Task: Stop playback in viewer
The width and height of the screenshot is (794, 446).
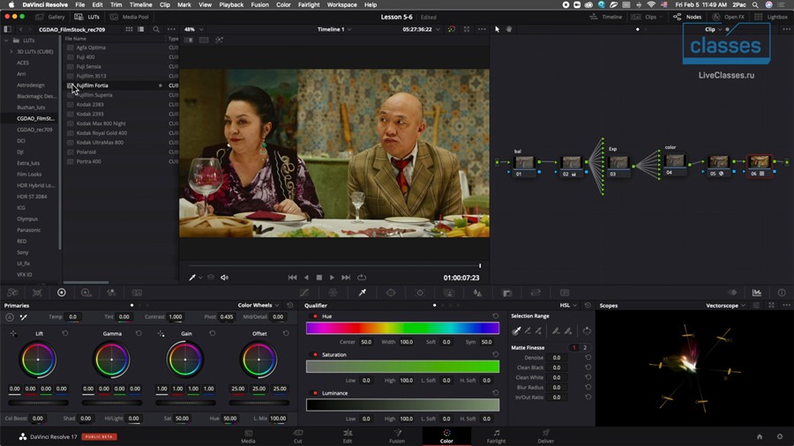Action: tap(319, 278)
